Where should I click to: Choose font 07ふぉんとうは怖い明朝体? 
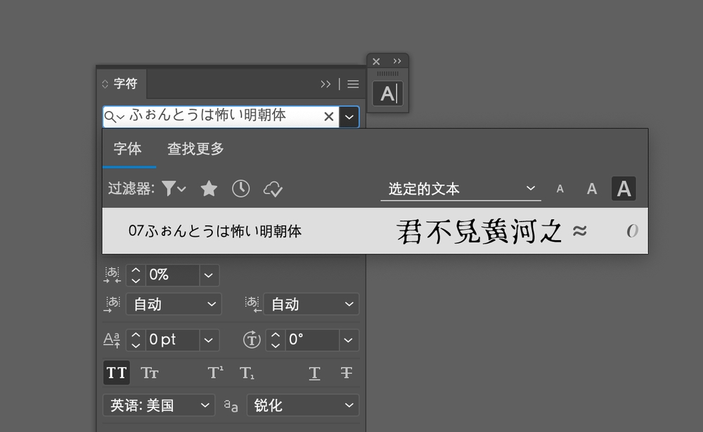375,231
